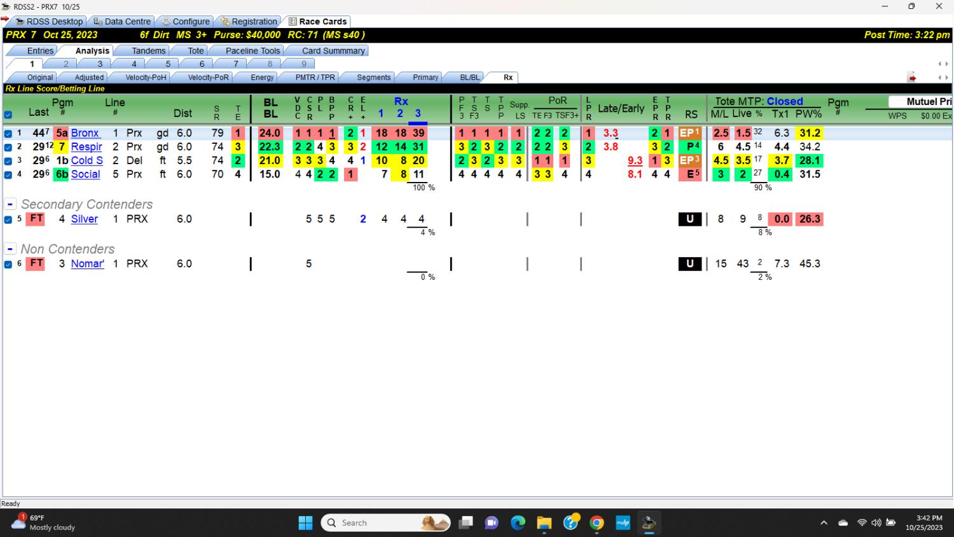Screen dimensions: 954x537
Task: Click the underlined 9.3 Late/Early value
Action: 635,160
